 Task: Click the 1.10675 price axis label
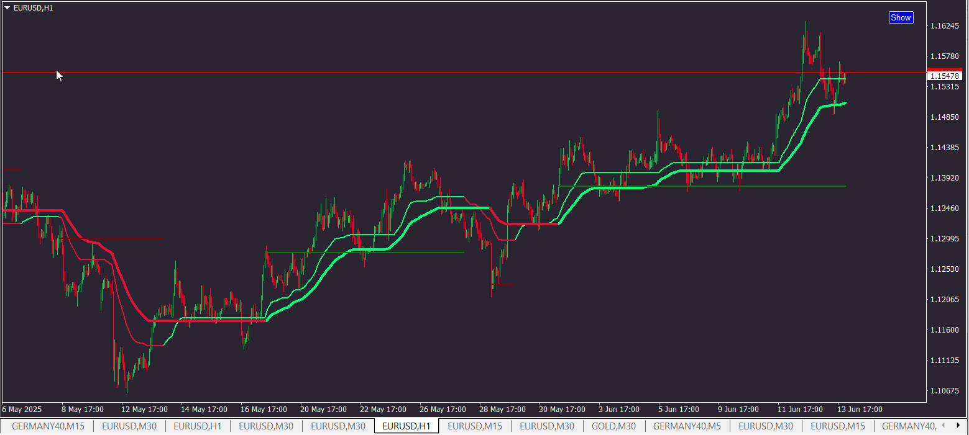coord(944,390)
